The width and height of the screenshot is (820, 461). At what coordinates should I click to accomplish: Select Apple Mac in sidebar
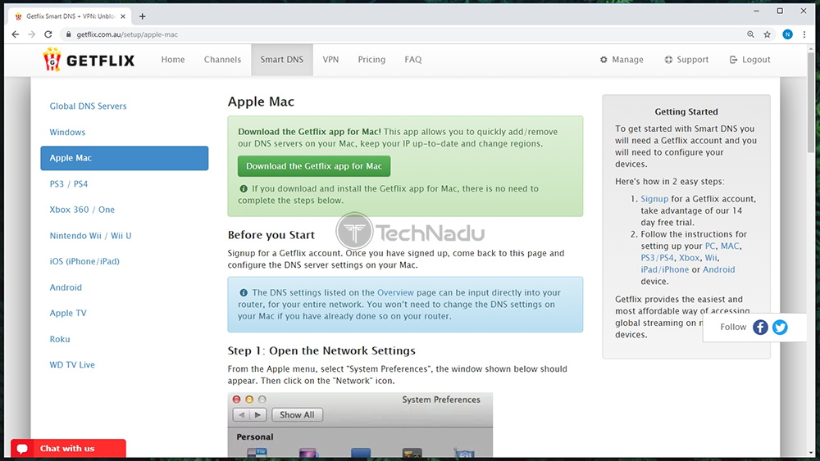pos(125,158)
